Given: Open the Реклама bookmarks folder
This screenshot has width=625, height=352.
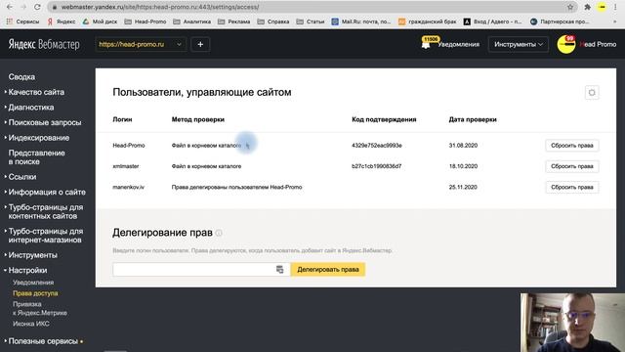Looking at the screenshot, I should [234, 22].
